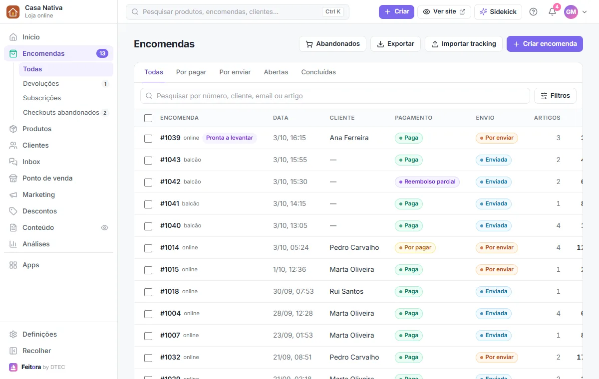Go to the Clientes sidebar section

coord(58,145)
